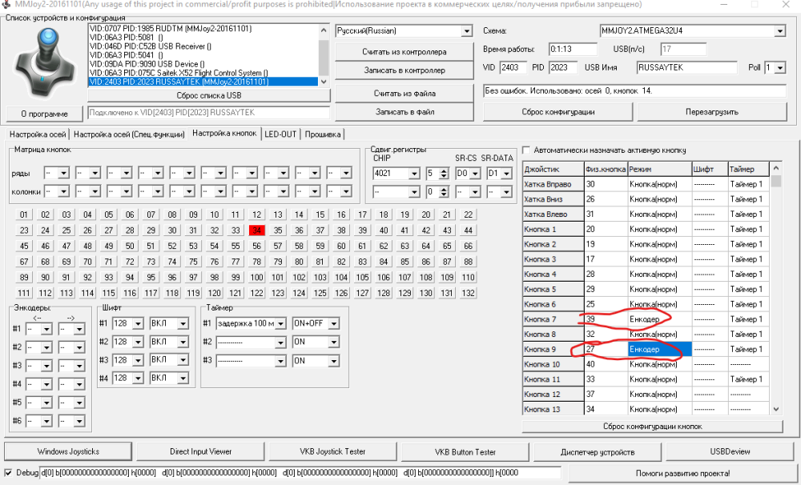Screen dimensions: 801x485
Task: Click the USB Имя input field
Action: 686,68
